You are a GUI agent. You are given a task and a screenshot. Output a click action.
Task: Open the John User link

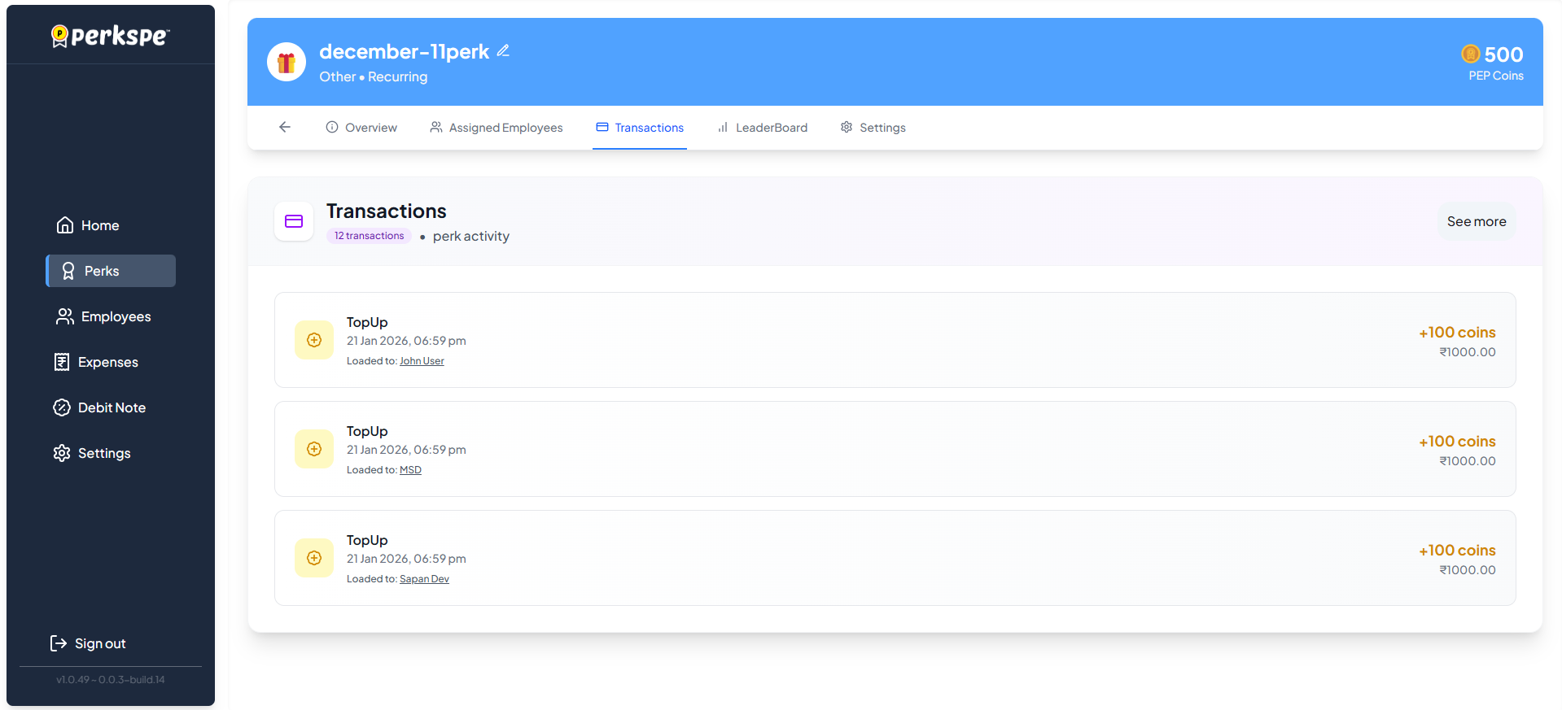422,361
